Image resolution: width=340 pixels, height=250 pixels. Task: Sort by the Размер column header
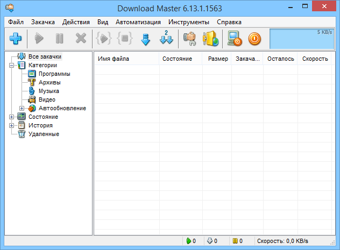(x=217, y=59)
